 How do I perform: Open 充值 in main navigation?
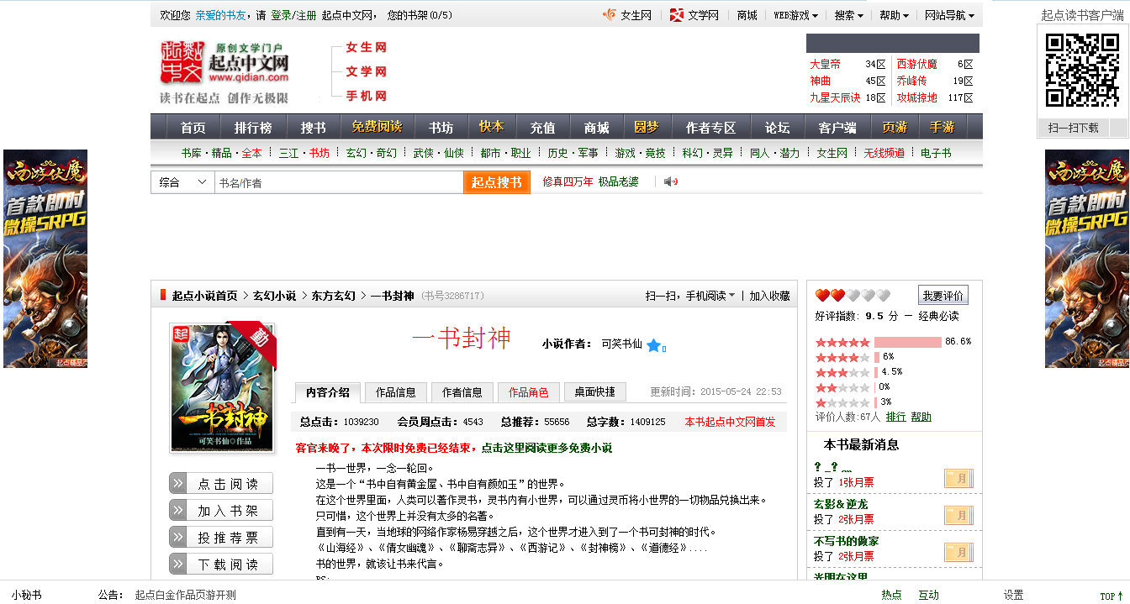[542, 128]
